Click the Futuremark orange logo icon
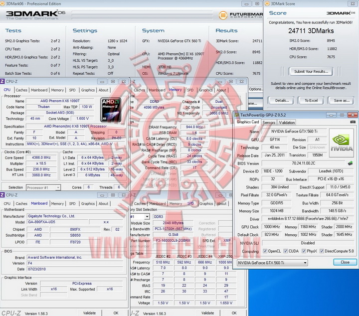The image size is (359, 316). (x=223, y=15)
